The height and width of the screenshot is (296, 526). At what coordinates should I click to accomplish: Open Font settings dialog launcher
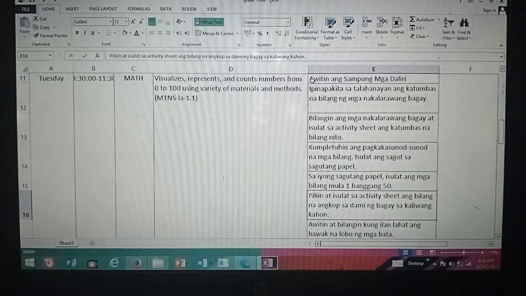coord(144,44)
